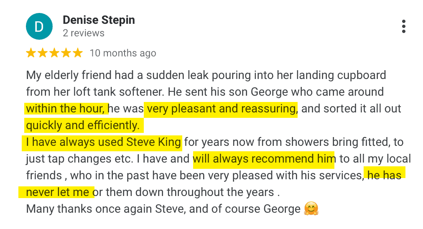Click the "2 reviews" label
Viewport: 423px width, 229px height.
point(84,33)
